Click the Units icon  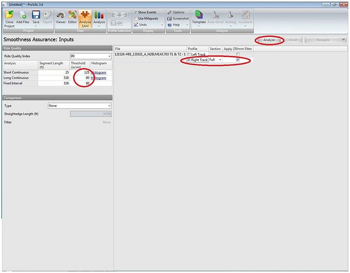[136, 25]
